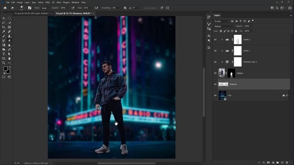This screenshot has height=165, width=294.
Task: Click the foreground color swatch
Action: [x=5, y=69]
